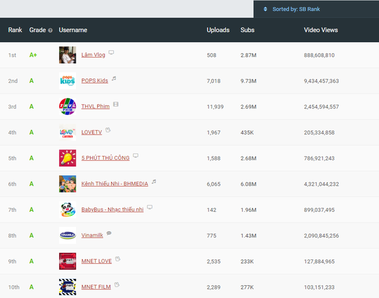Open the POPS Kids channel link

pos(94,81)
